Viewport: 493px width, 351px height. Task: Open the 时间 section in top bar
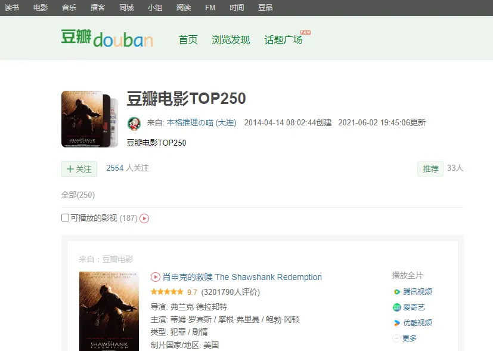(237, 8)
